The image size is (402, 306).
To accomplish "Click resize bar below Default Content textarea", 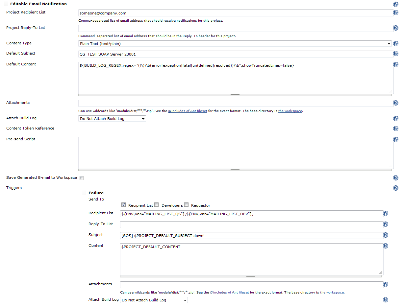I will 235,95.
